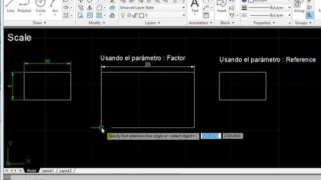The image size is (321, 180).
Task: Open the Properties palette launcher arrow
Action: tap(290, 23)
